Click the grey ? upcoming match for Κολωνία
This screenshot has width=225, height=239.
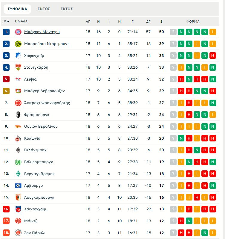173,138
